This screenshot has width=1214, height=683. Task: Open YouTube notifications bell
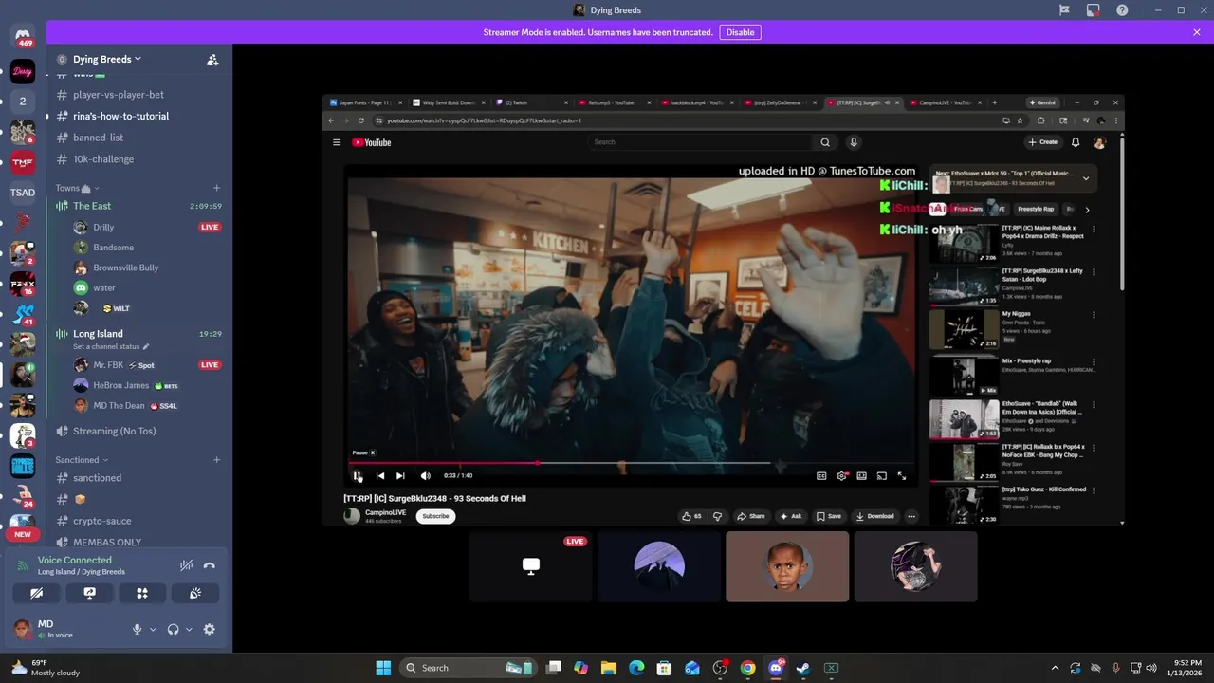(1076, 142)
